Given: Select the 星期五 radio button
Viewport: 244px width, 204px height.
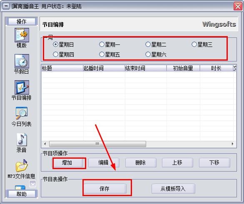Looking at the screenshot, I should click(110, 54).
